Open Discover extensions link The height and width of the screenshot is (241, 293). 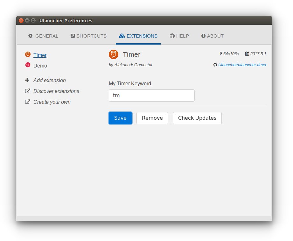click(56, 91)
